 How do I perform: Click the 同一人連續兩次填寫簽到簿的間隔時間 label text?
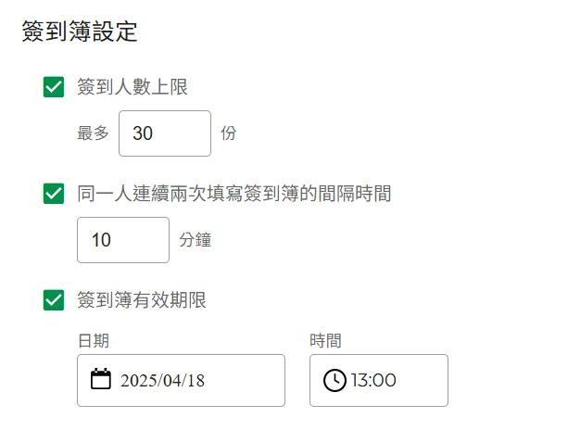(234, 194)
